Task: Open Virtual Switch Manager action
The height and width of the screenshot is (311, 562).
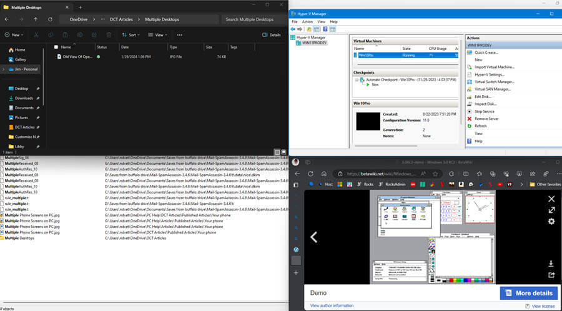Action: pyautogui.click(x=494, y=81)
